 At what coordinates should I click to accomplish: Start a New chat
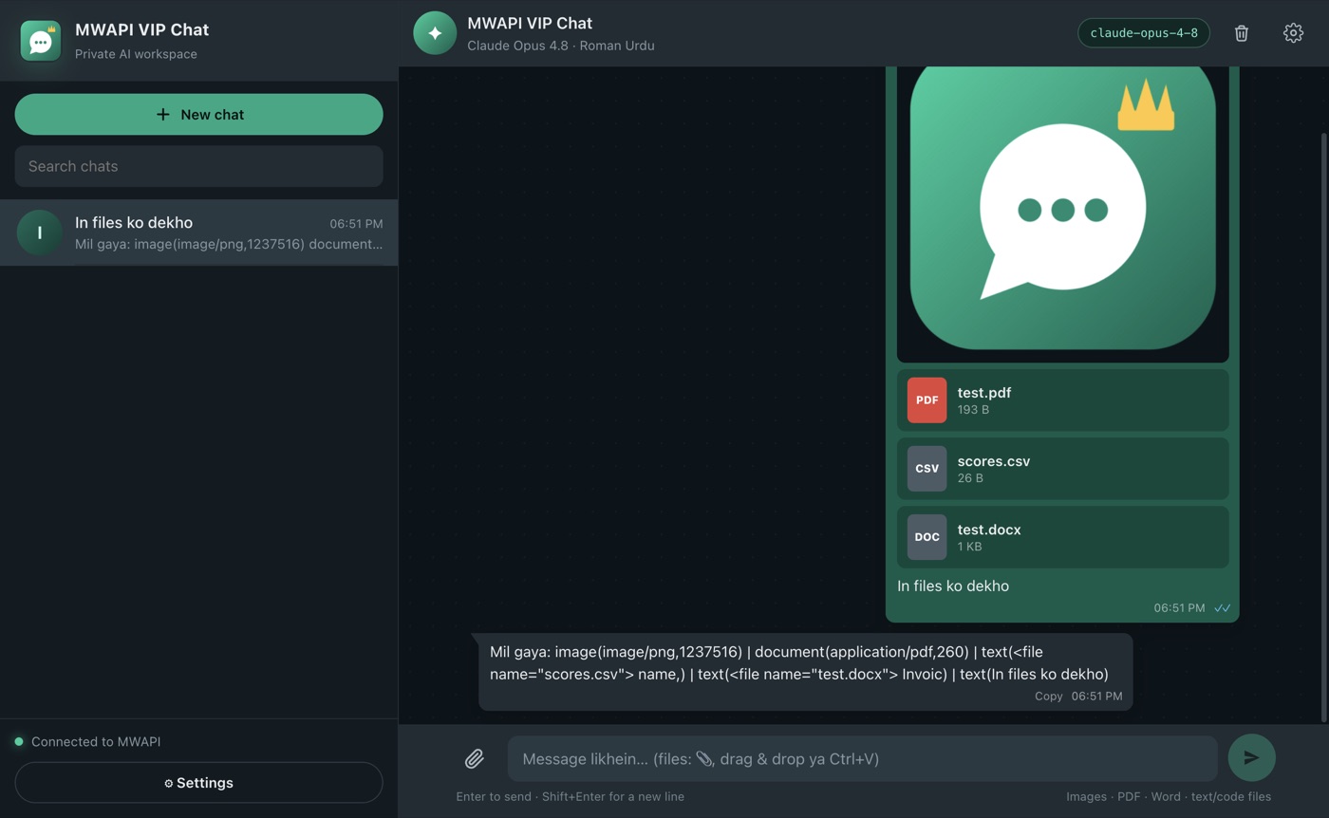click(x=198, y=114)
